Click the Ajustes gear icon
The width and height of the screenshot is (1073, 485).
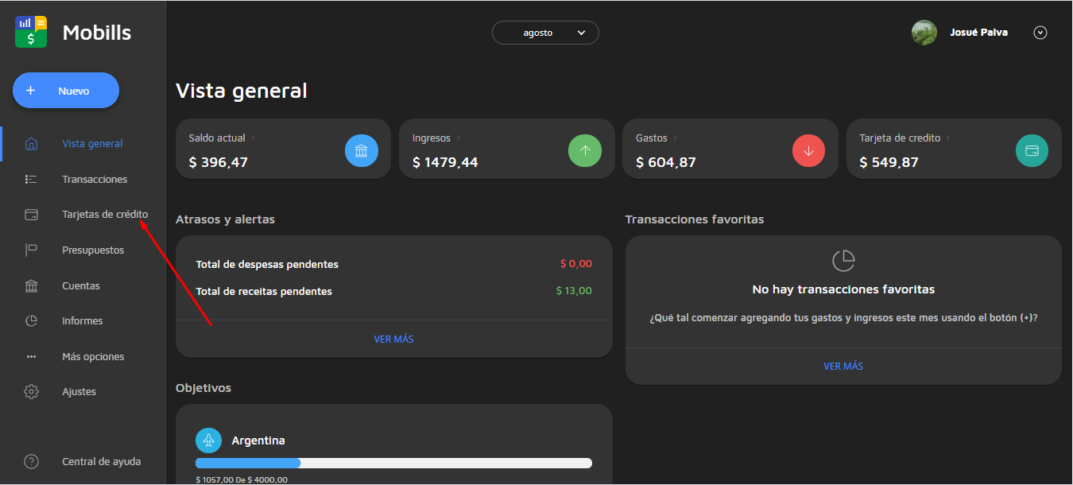pos(32,392)
